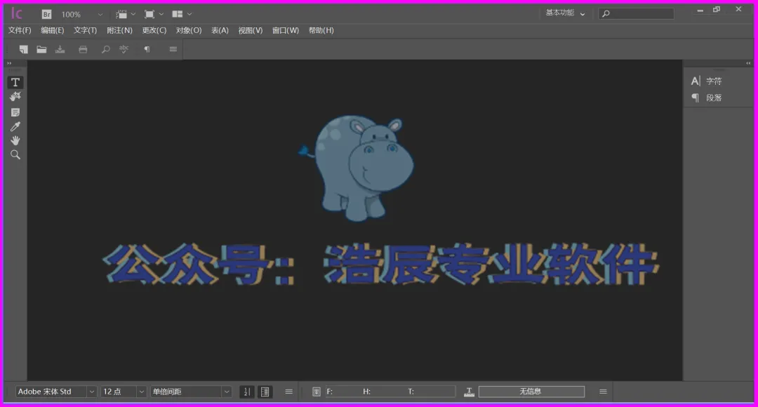Screen dimensions: 758x407
Task: Open the 视图(V) menu
Action: [x=251, y=30]
